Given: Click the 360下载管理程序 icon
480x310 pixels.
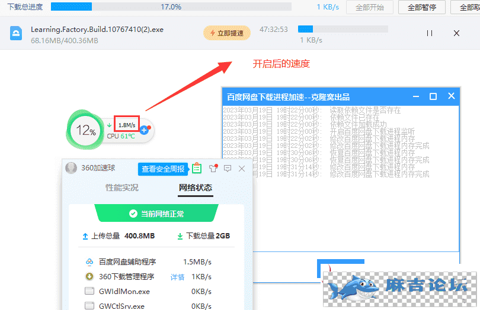Looking at the screenshot, I should pos(89,276).
